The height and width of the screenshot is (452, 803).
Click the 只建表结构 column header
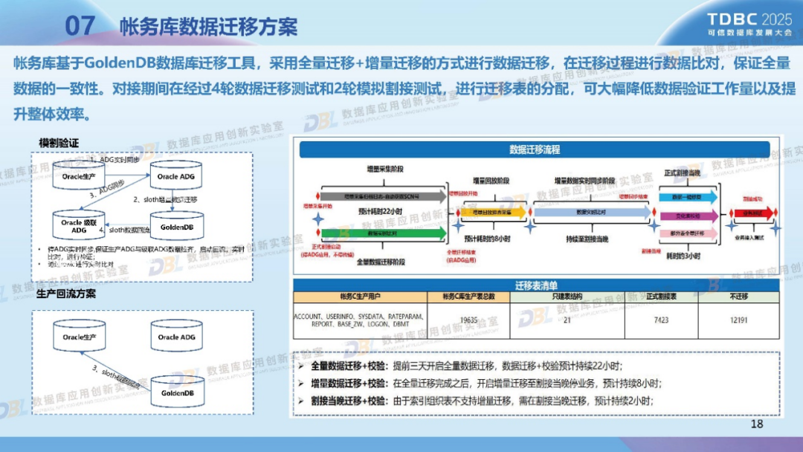567,297
